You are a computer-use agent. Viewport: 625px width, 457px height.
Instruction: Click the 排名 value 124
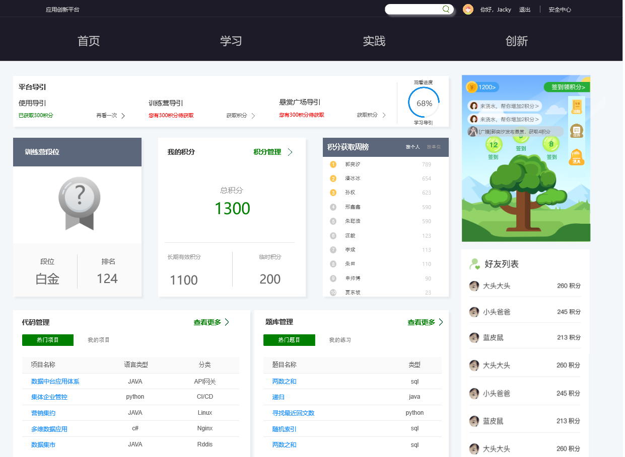click(x=107, y=279)
